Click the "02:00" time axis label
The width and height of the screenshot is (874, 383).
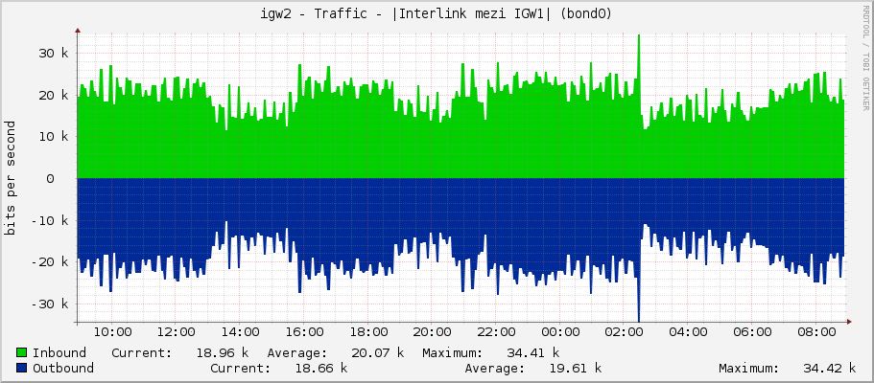point(625,332)
